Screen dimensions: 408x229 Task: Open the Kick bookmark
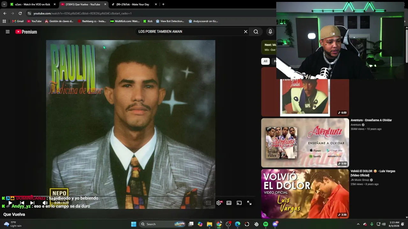148,21
